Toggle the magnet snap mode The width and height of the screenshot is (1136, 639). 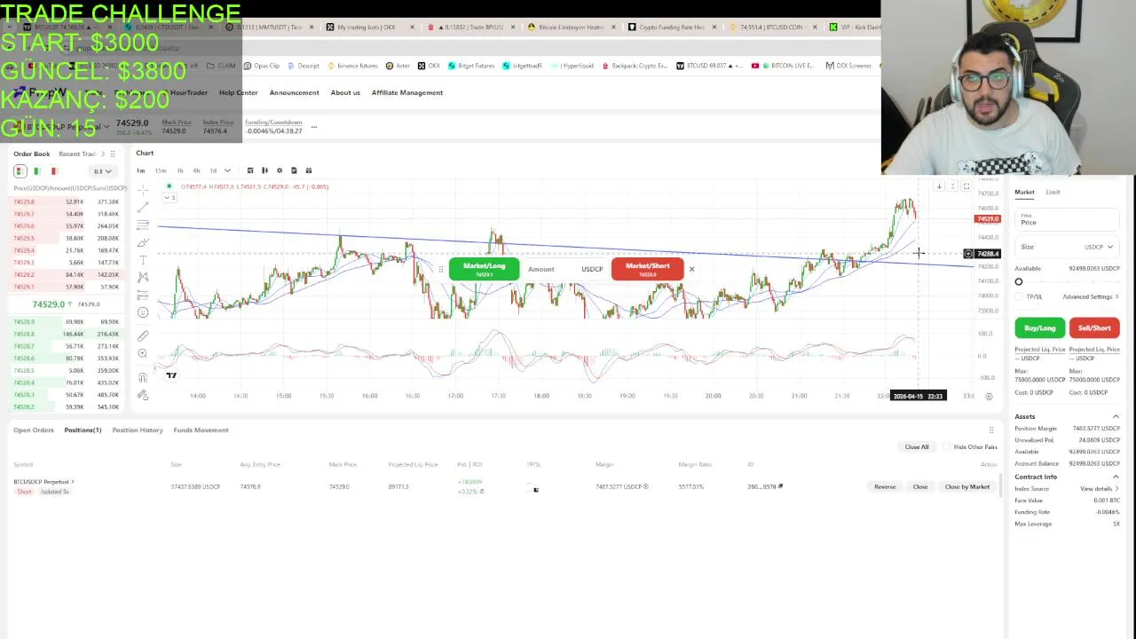[x=143, y=377]
